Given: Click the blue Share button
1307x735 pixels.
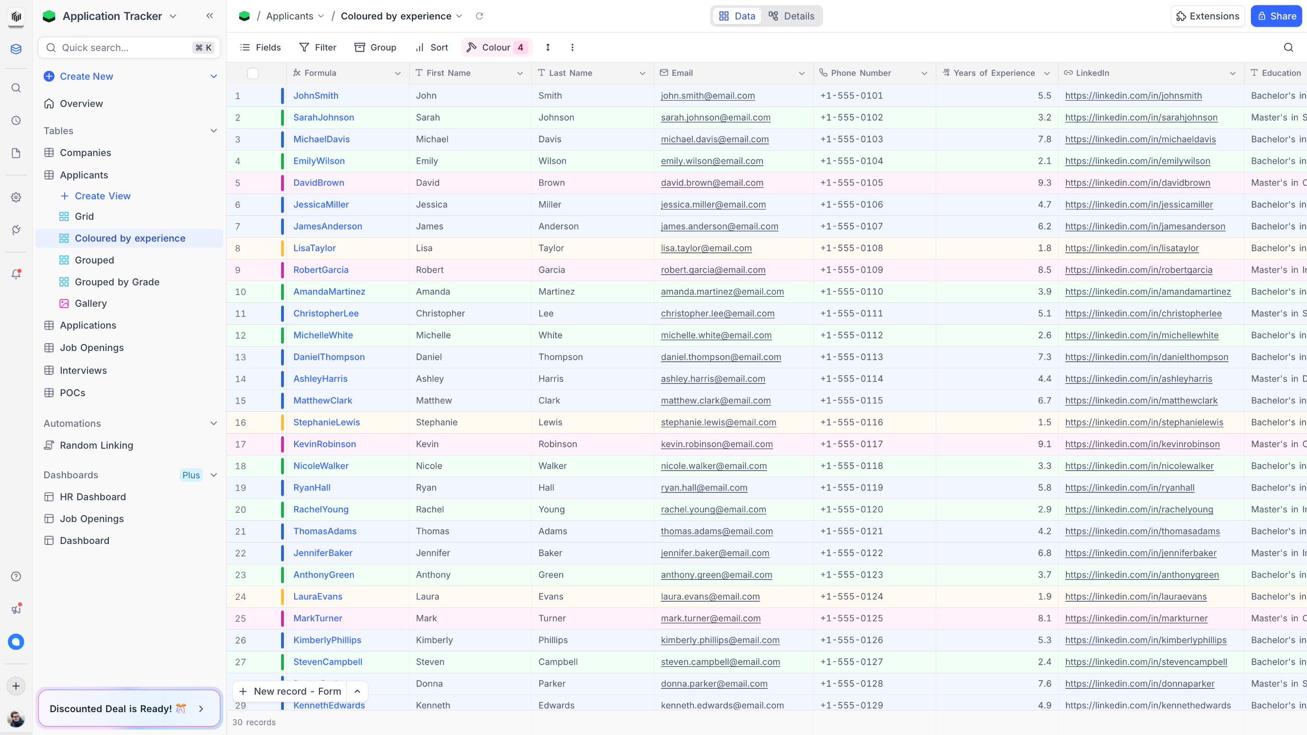Looking at the screenshot, I should pyautogui.click(x=1275, y=16).
